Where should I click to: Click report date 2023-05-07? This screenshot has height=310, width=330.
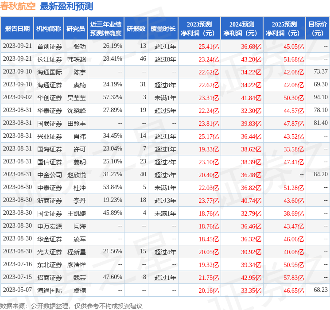pos(17,290)
